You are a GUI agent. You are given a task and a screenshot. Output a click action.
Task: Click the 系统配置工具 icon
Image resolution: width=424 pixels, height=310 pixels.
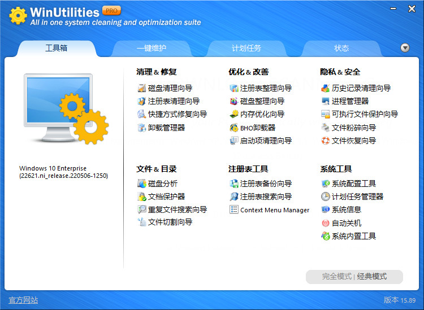[326, 184]
